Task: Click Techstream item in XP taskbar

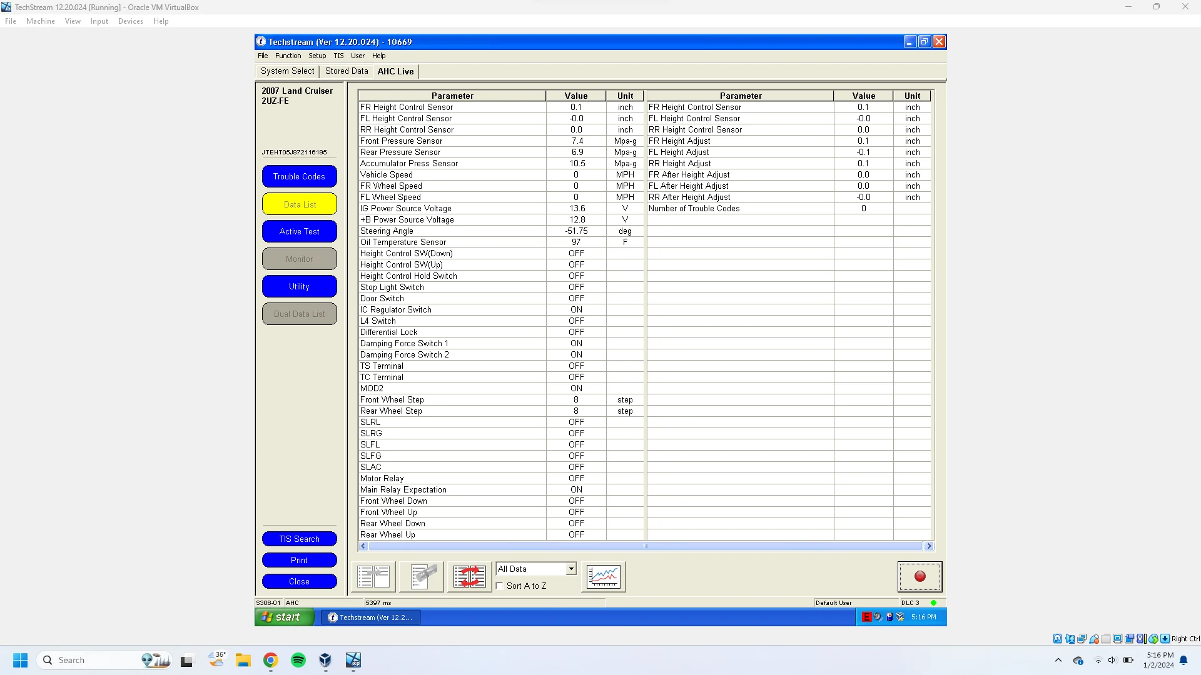Action: click(x=371, y=617)
